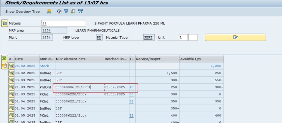The width and height of the screenshot is (282, 123).
Task: Open details for PrdOrd row 21.03.2025
Action: click(11, 87)
